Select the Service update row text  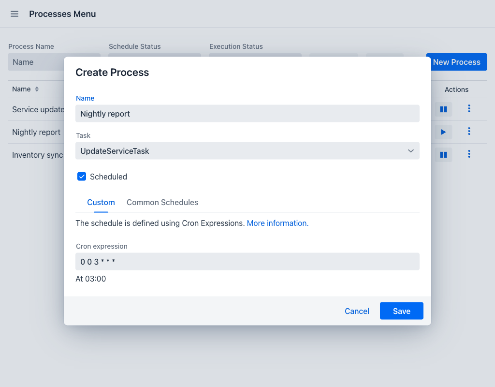(x=38, y=109)
